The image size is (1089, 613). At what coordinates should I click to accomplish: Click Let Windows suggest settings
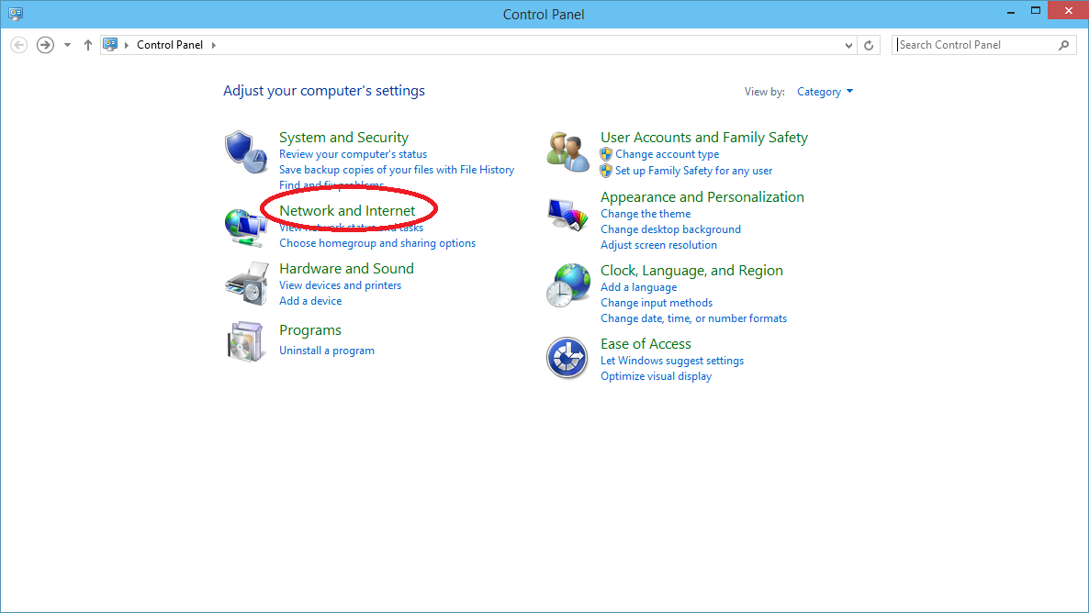pos(671,361)
